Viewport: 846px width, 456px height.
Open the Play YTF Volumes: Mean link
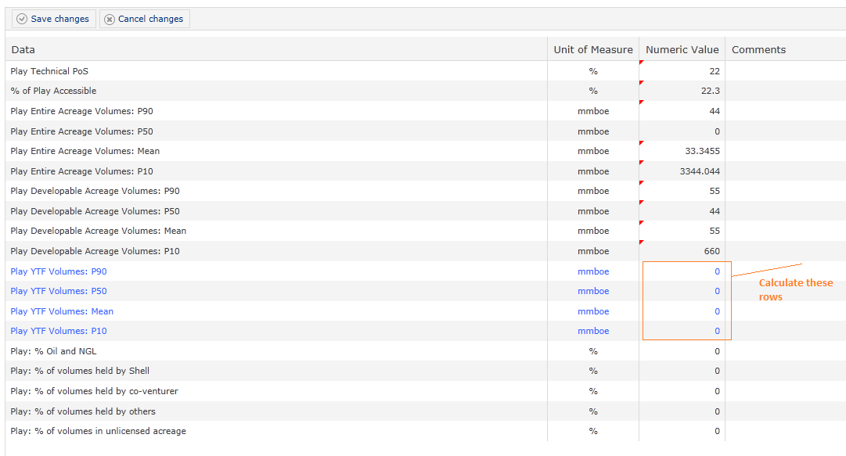pos(62,311)
